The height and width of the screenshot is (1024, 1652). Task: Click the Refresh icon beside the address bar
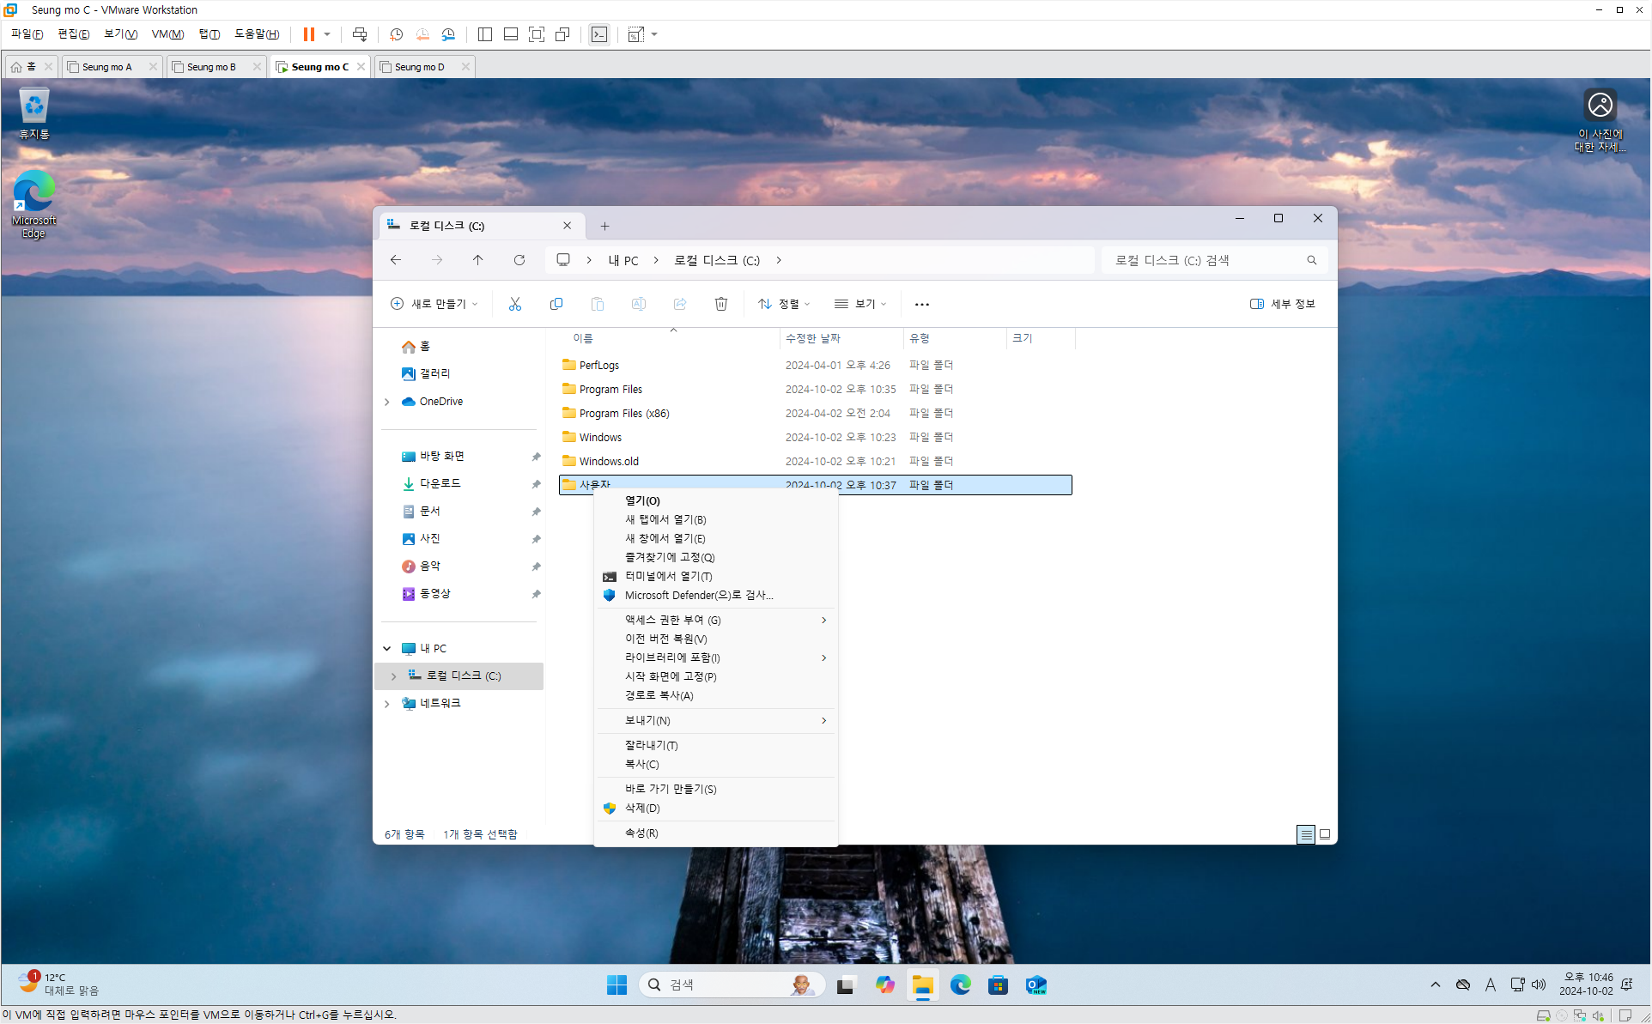point(519,260)
